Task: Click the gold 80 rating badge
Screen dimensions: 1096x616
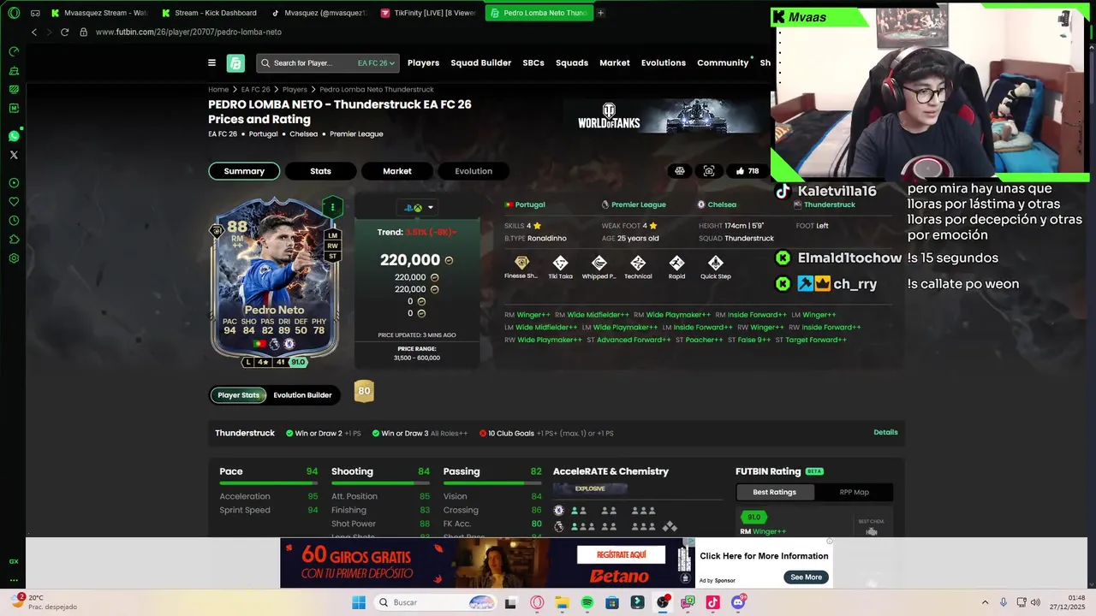Action: (x=364, y=391)
